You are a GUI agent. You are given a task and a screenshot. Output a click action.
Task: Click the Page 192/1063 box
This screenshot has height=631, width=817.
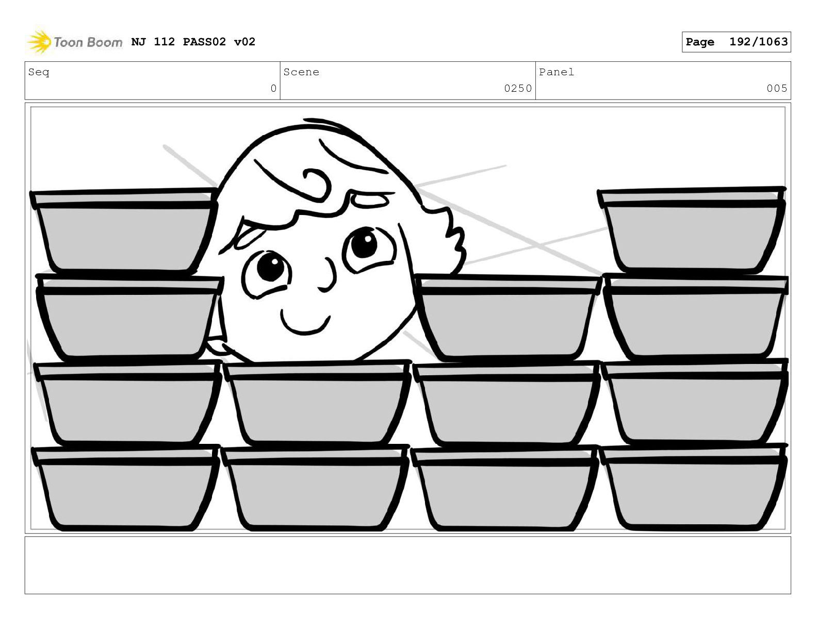736,42
